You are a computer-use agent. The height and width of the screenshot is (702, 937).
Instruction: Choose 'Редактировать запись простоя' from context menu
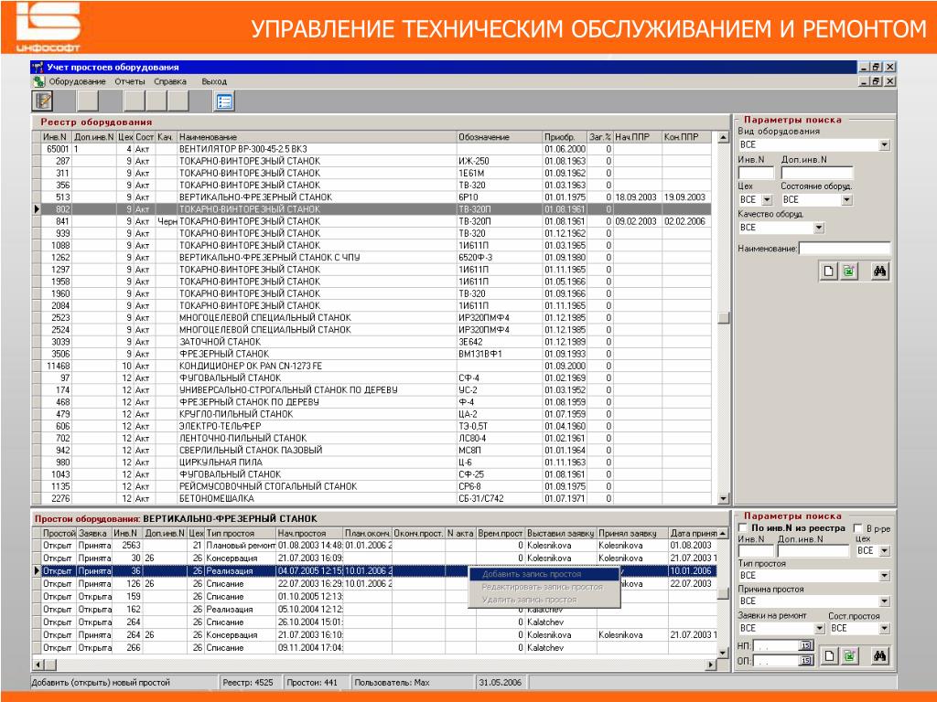coord(544,587)
